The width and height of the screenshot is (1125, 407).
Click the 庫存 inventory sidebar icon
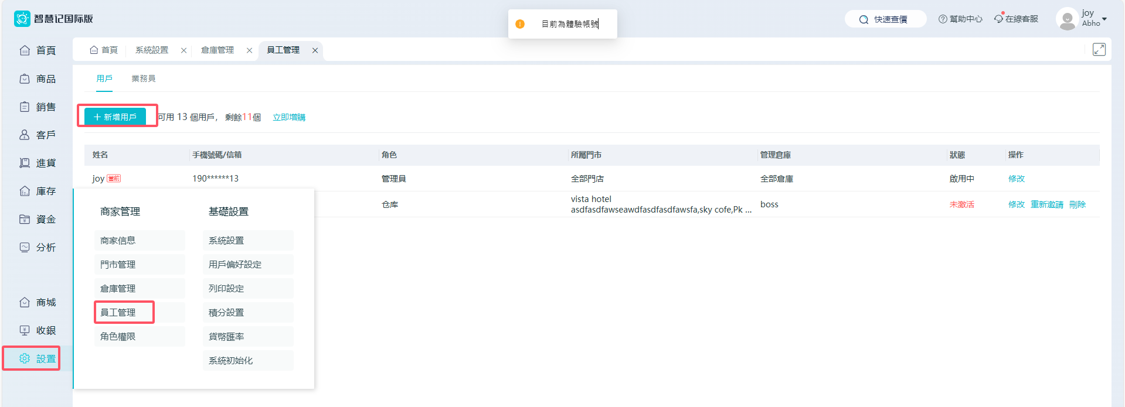tap(25, 191)
